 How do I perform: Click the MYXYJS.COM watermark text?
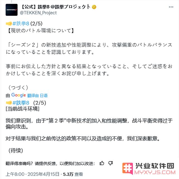point(155,172)
